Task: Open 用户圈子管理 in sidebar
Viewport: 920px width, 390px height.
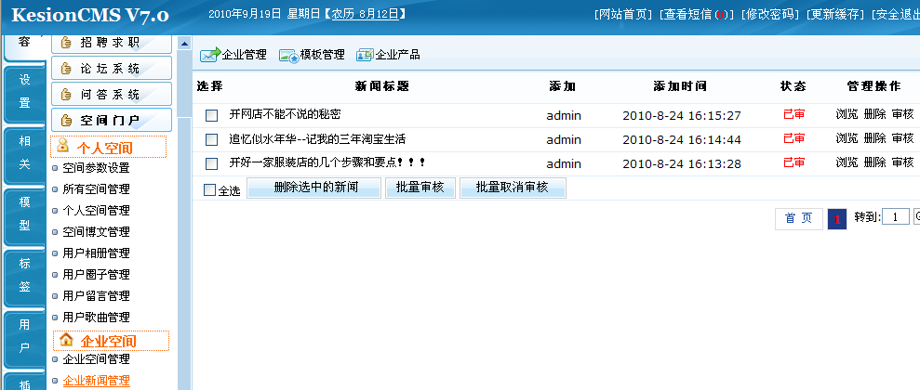Action: pyautogui.click(x=96, y=274)
